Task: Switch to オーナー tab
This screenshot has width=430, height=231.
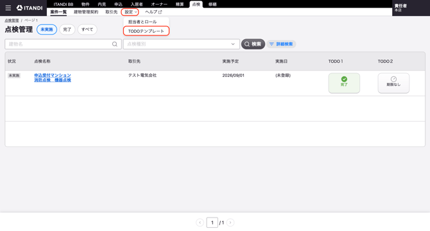Action: point(159,4)
